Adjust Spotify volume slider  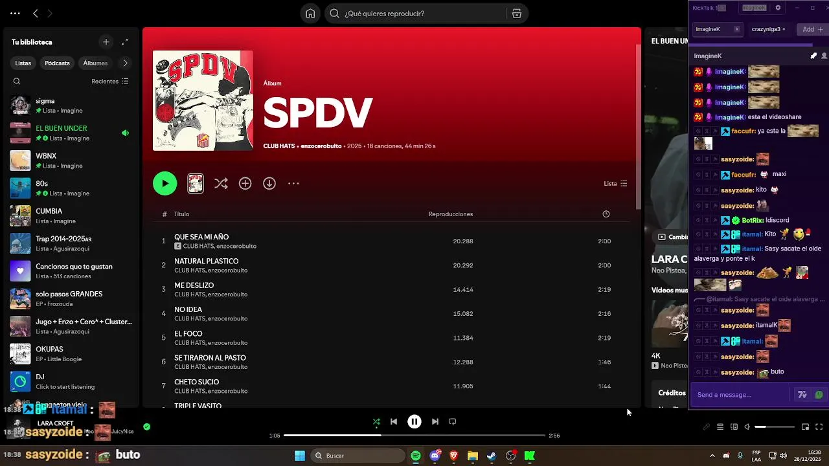point(775,427)
